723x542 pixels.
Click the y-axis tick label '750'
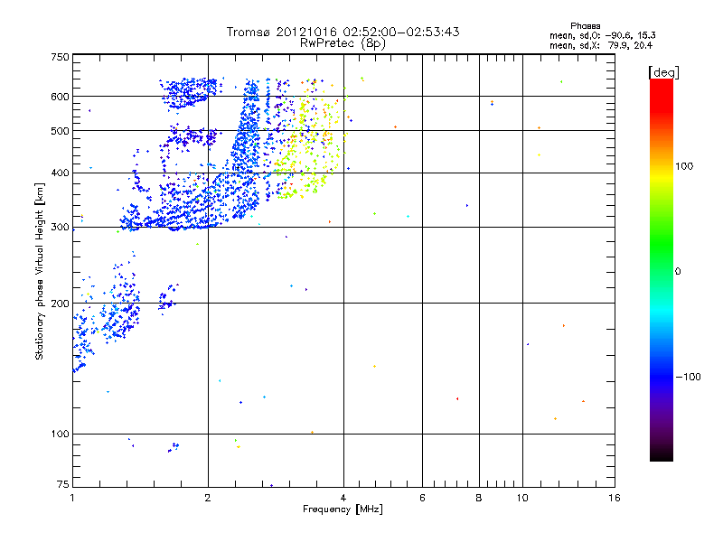[x=60, y=57]
